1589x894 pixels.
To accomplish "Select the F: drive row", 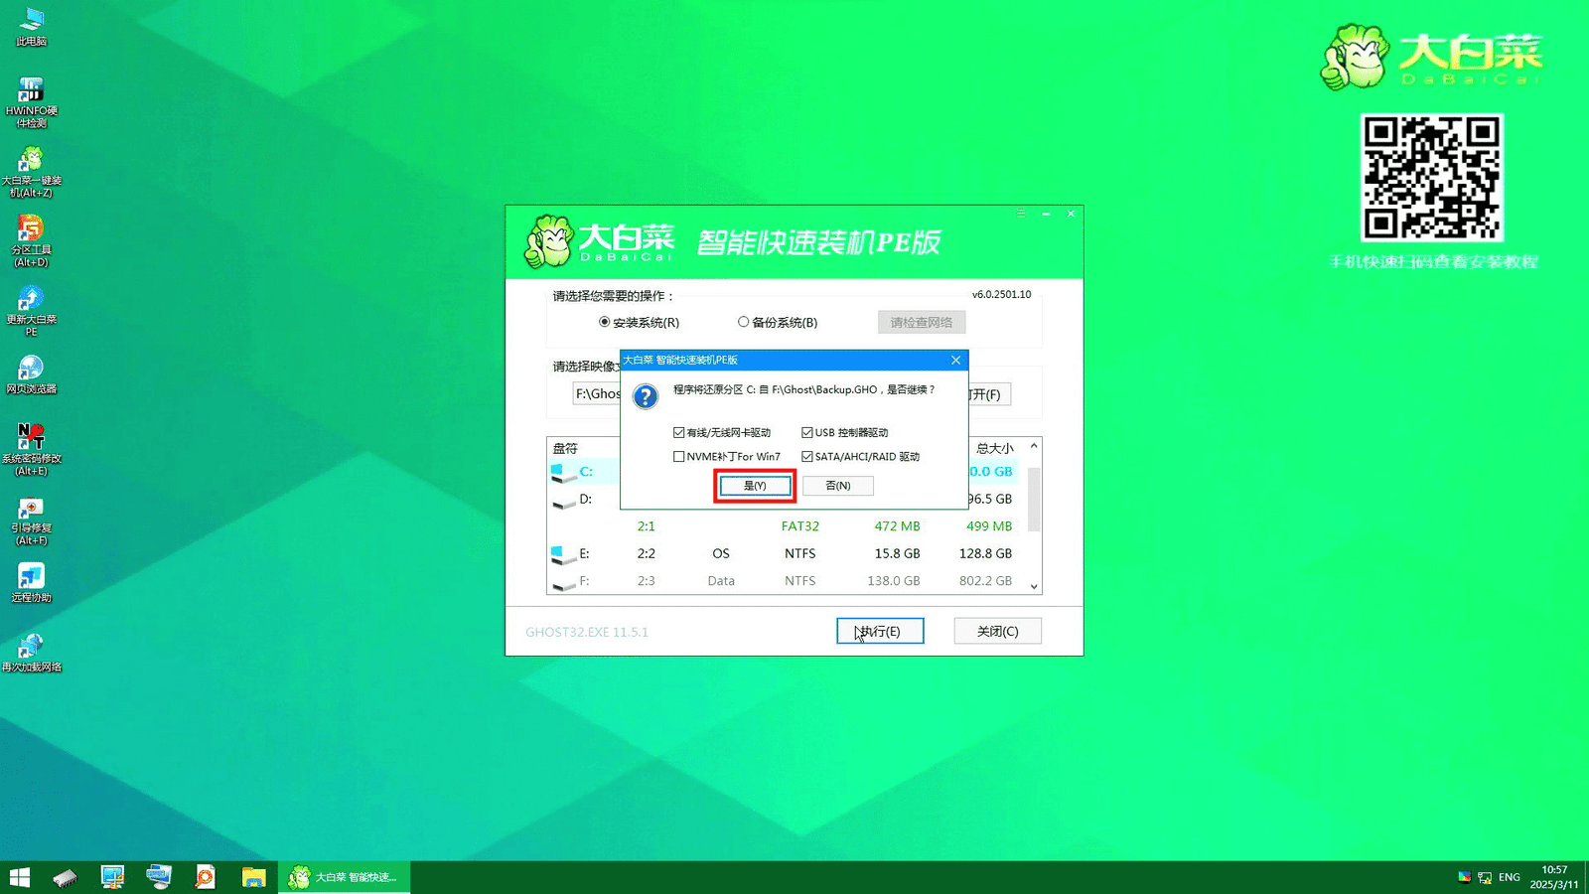I will 785,581.
